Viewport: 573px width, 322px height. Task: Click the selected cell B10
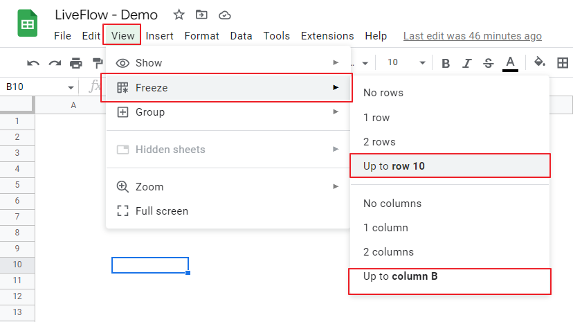pyautogui.click(x=150, y=265)
